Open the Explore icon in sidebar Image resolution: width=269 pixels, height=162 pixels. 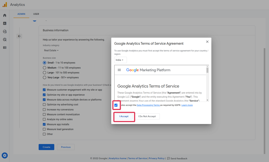(5, 31)
